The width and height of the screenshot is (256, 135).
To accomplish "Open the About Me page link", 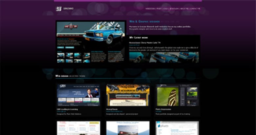I will click(184, 9).
